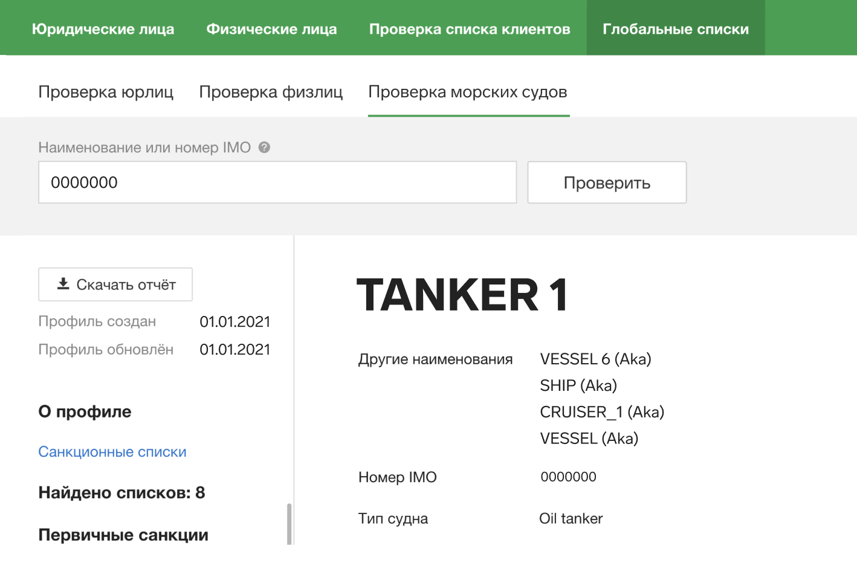Click alias VESSEL (Aka)
The image size is (857, 563).
point(589,439)
